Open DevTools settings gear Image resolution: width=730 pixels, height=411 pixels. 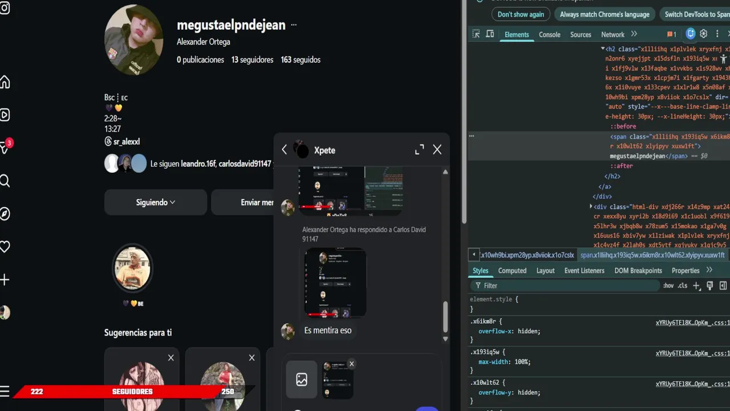[x=704, y=34]
